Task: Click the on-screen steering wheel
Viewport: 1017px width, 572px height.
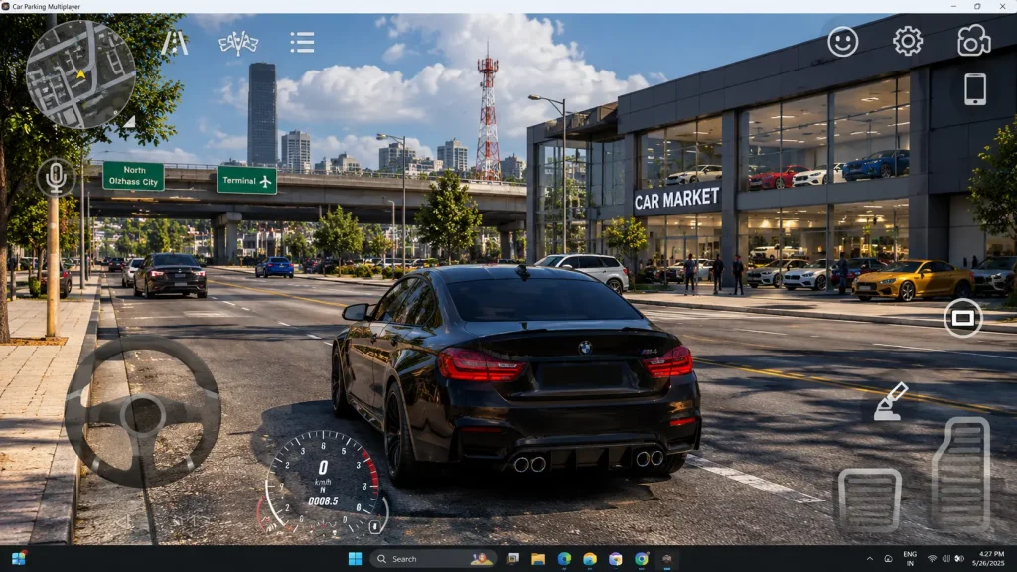Action: pos(143,412)
